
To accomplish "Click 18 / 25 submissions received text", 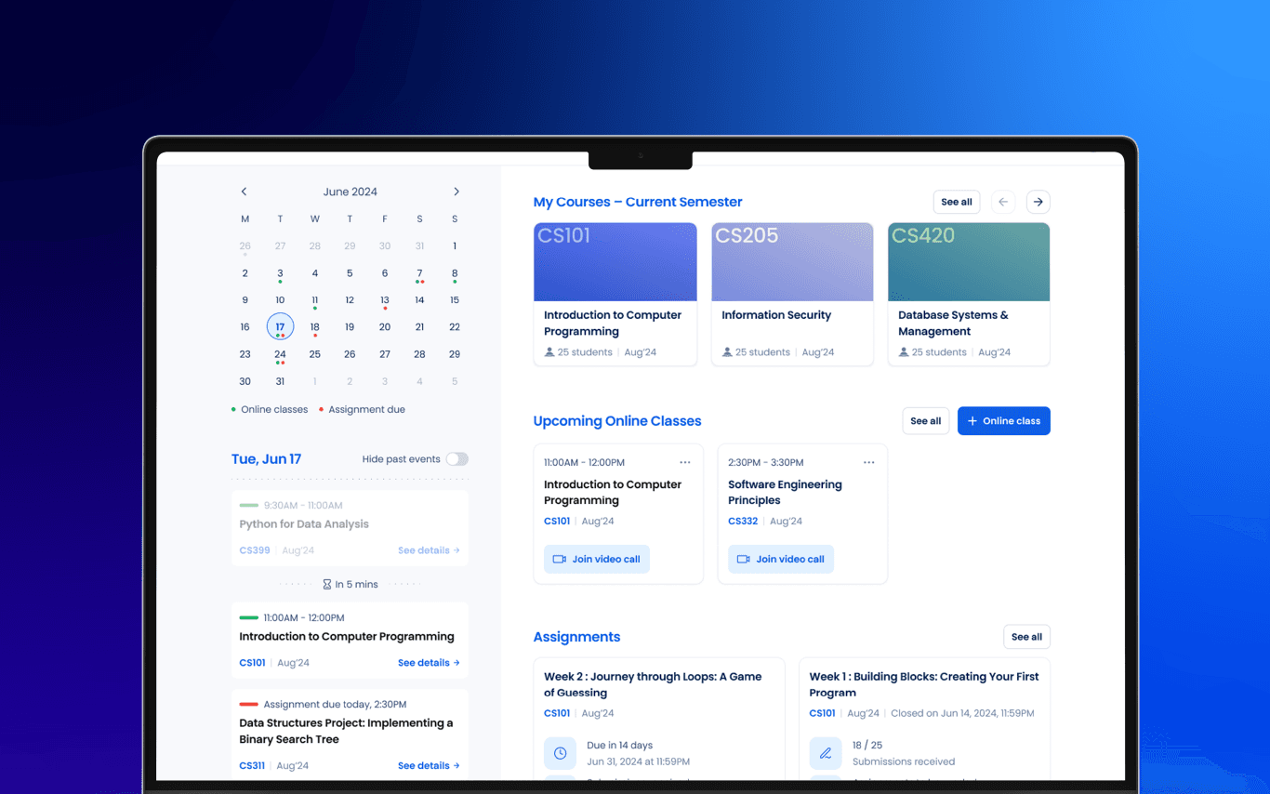I will pyautogui.click(x=904, y=753).
